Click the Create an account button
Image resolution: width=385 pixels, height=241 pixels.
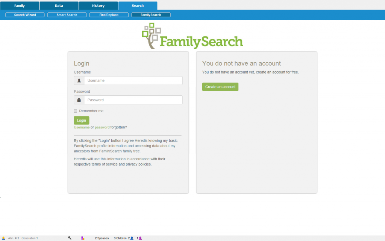pyautogui.click(x=220, y=87)
